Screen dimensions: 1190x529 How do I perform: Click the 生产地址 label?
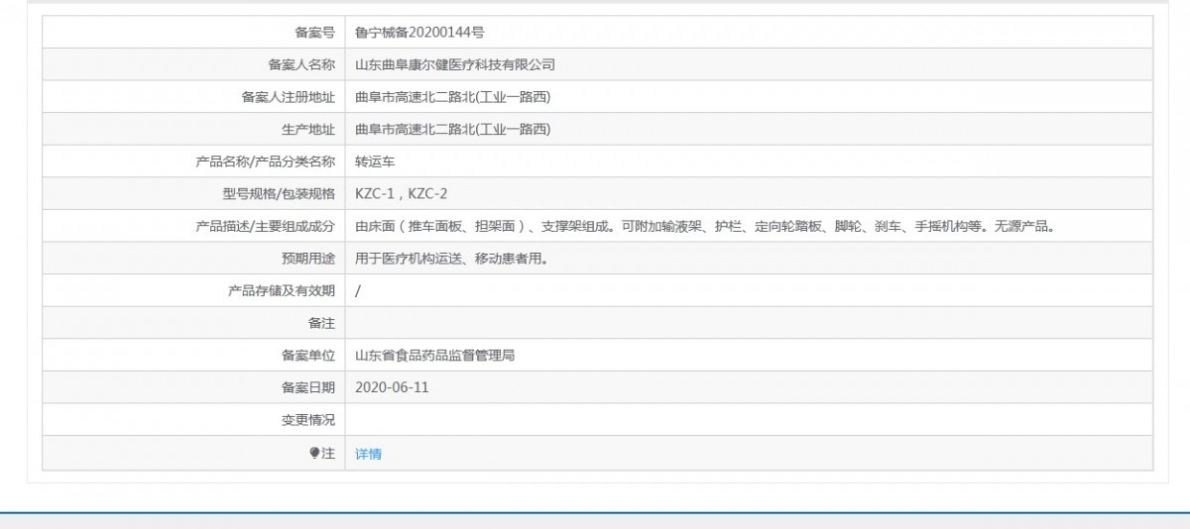(x=308, y=130)
